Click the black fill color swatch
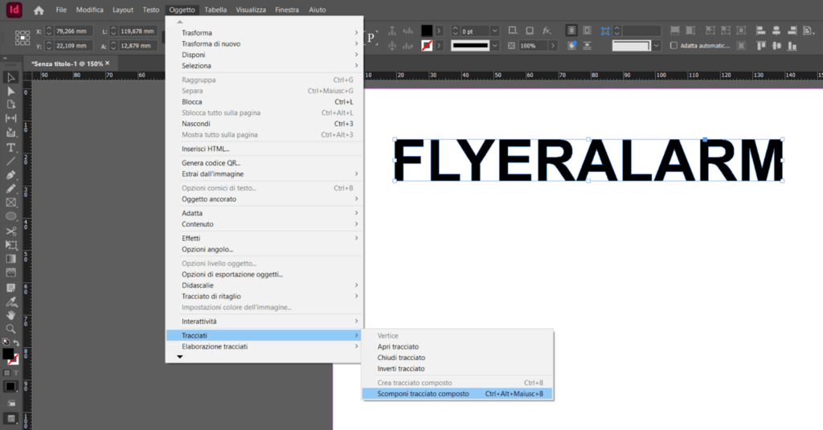This screenshot has height=430, width=823. coord(427,31)
